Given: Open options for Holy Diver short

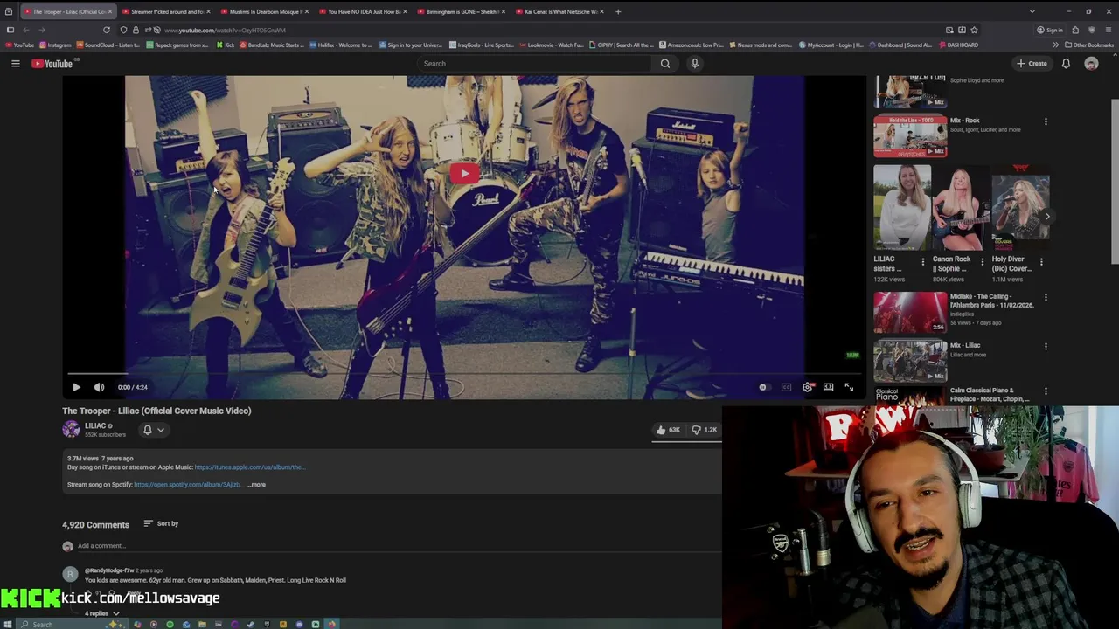Looking at the screenshot, I should (x=1040, y=261).
